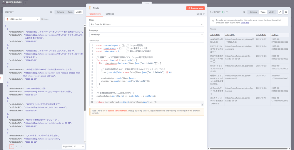Click the expand code editor icon
The image size is (294, 150).
(203, 105)
